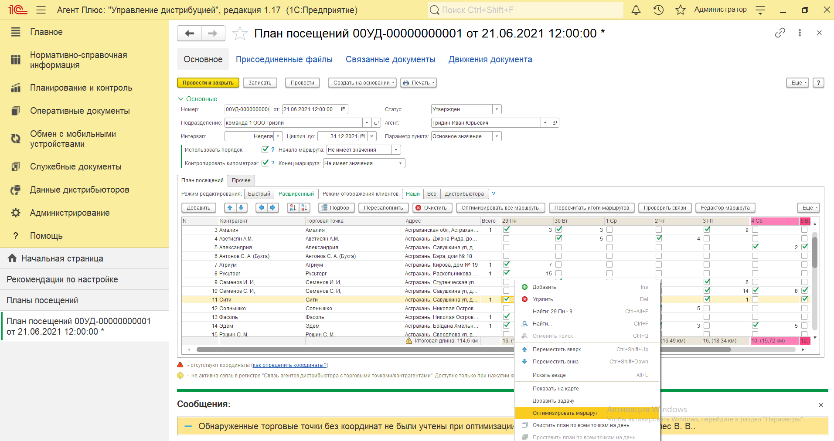Clear the cyclicity end date
Viewport: 834px width, 441px height.
coord(371,136)
